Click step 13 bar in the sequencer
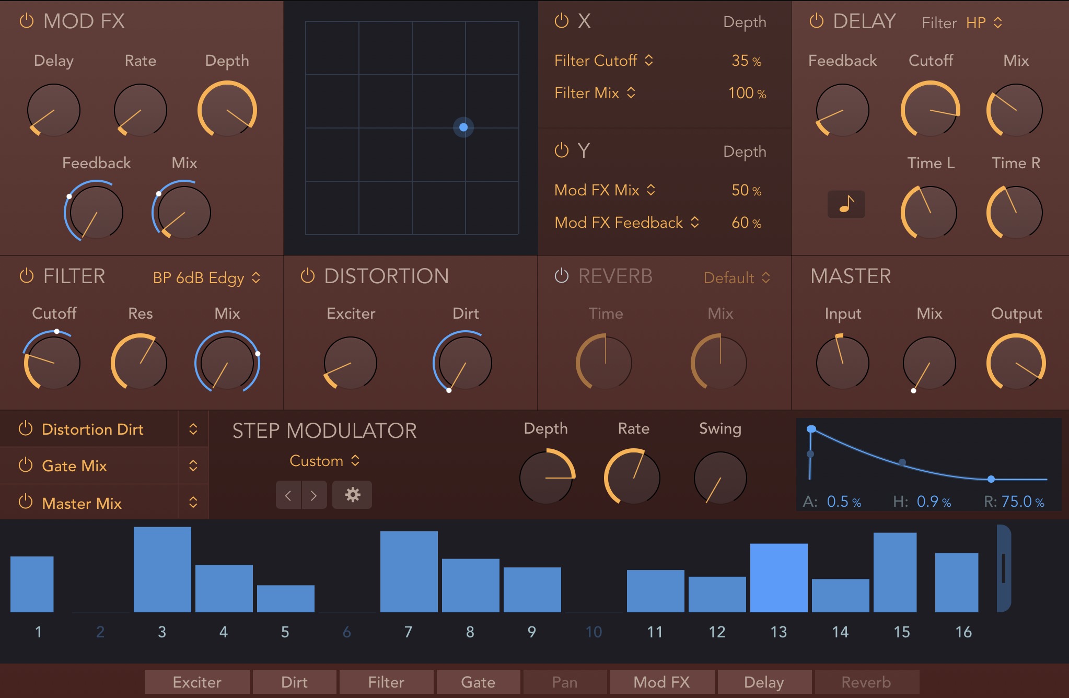This screenshot has width=1069, height=698. coord(778,578)
